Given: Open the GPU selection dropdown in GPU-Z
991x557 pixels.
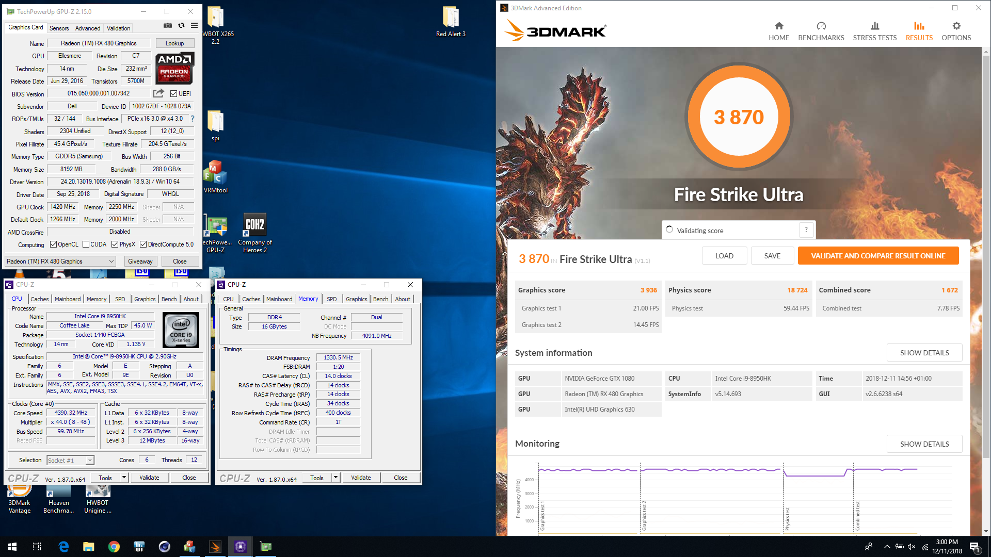Looking at the screenshot, I should (60, 261).
